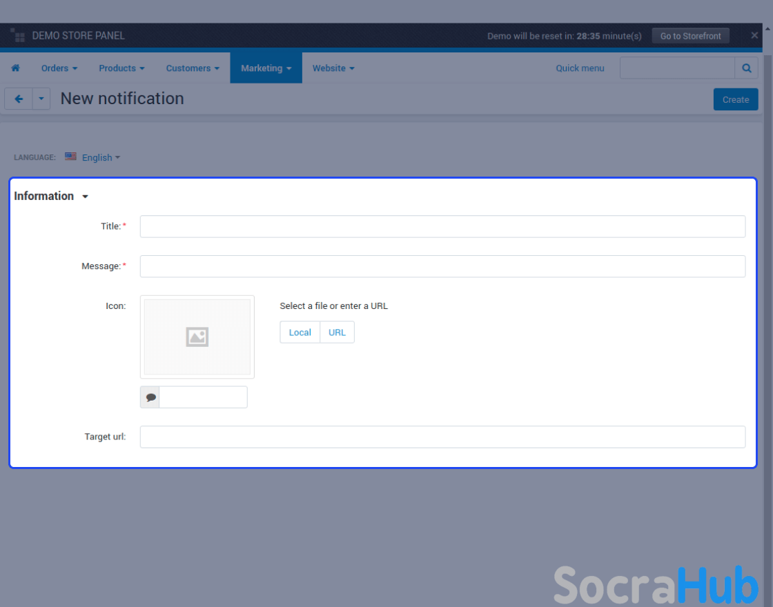773x607 pixels.
Task: Close the demo store panel bar
Action: coord(754,36)
